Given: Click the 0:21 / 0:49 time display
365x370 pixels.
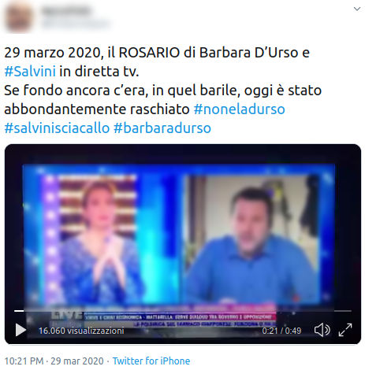Looking at the screenshot, I should point(281,331).
